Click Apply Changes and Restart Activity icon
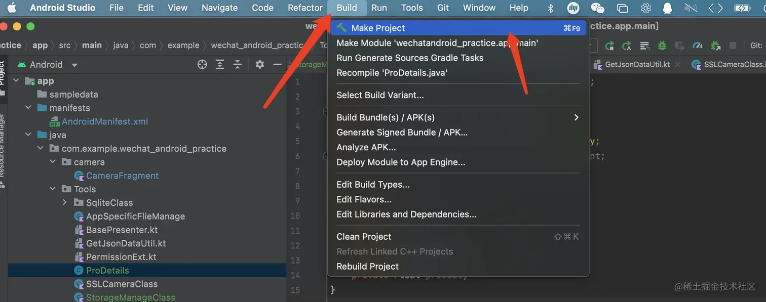The height and width of the screenshot is (302, 766). tap(609, 46)
